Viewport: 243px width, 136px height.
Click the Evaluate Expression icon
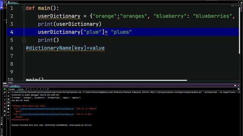pos(48,89)
